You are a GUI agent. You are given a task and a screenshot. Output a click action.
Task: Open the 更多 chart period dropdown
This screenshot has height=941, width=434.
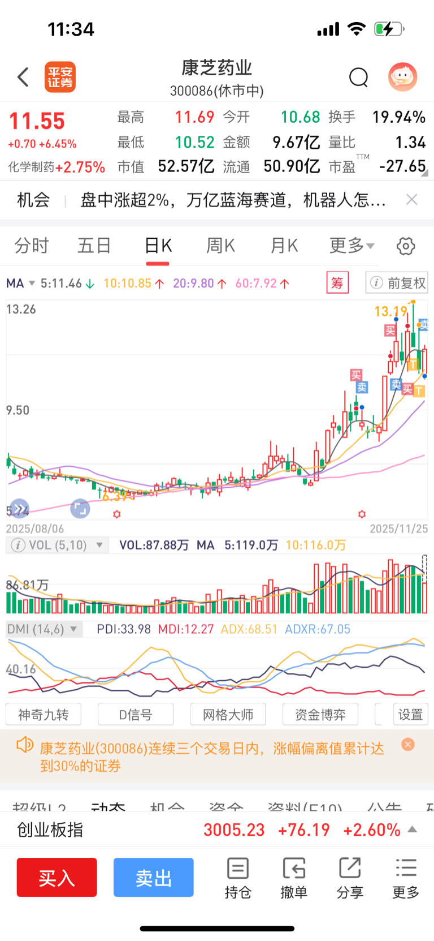pyautogui.click(x=351, y=246)
